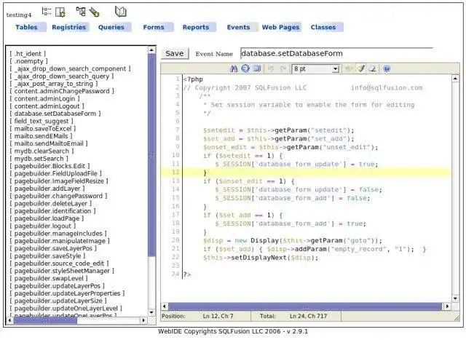466x340 pixels.
Task: Click the blue square fullscreen icon in the editor toolbar
Action: 257,68
